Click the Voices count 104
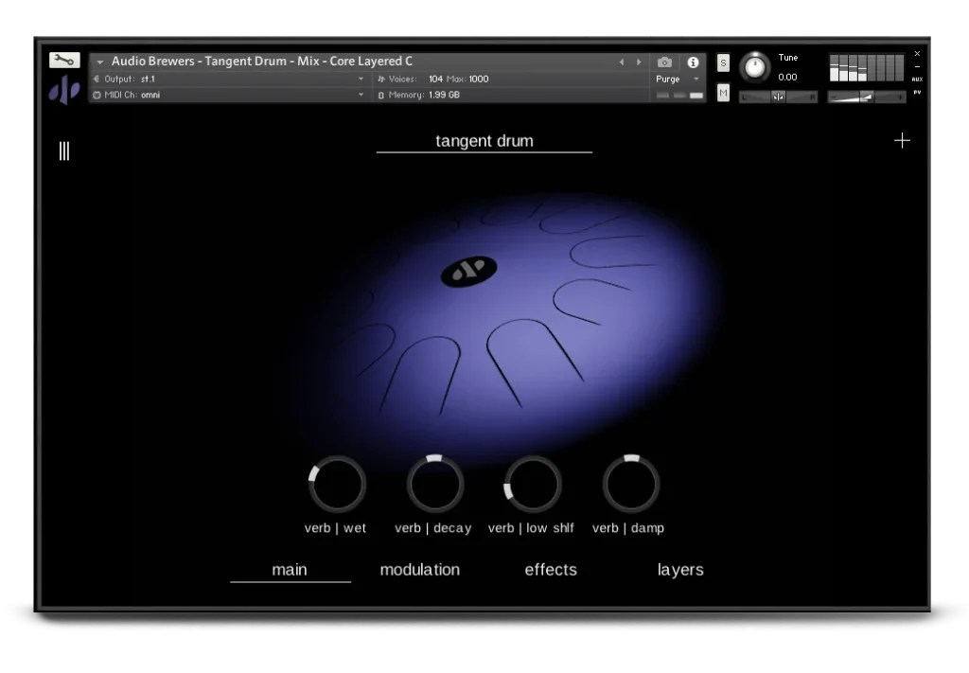969x673 pixels. coord(435,80)
